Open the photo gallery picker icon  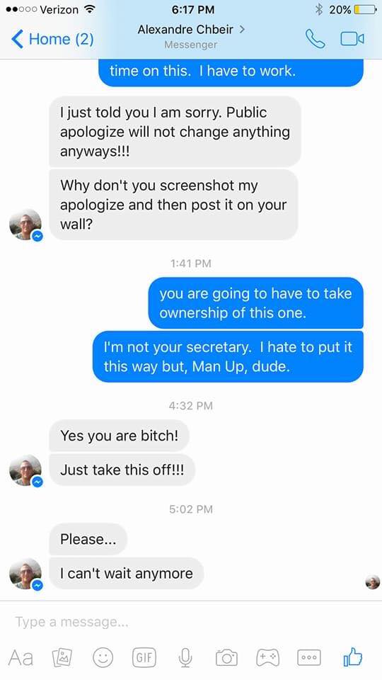(62, 657)
